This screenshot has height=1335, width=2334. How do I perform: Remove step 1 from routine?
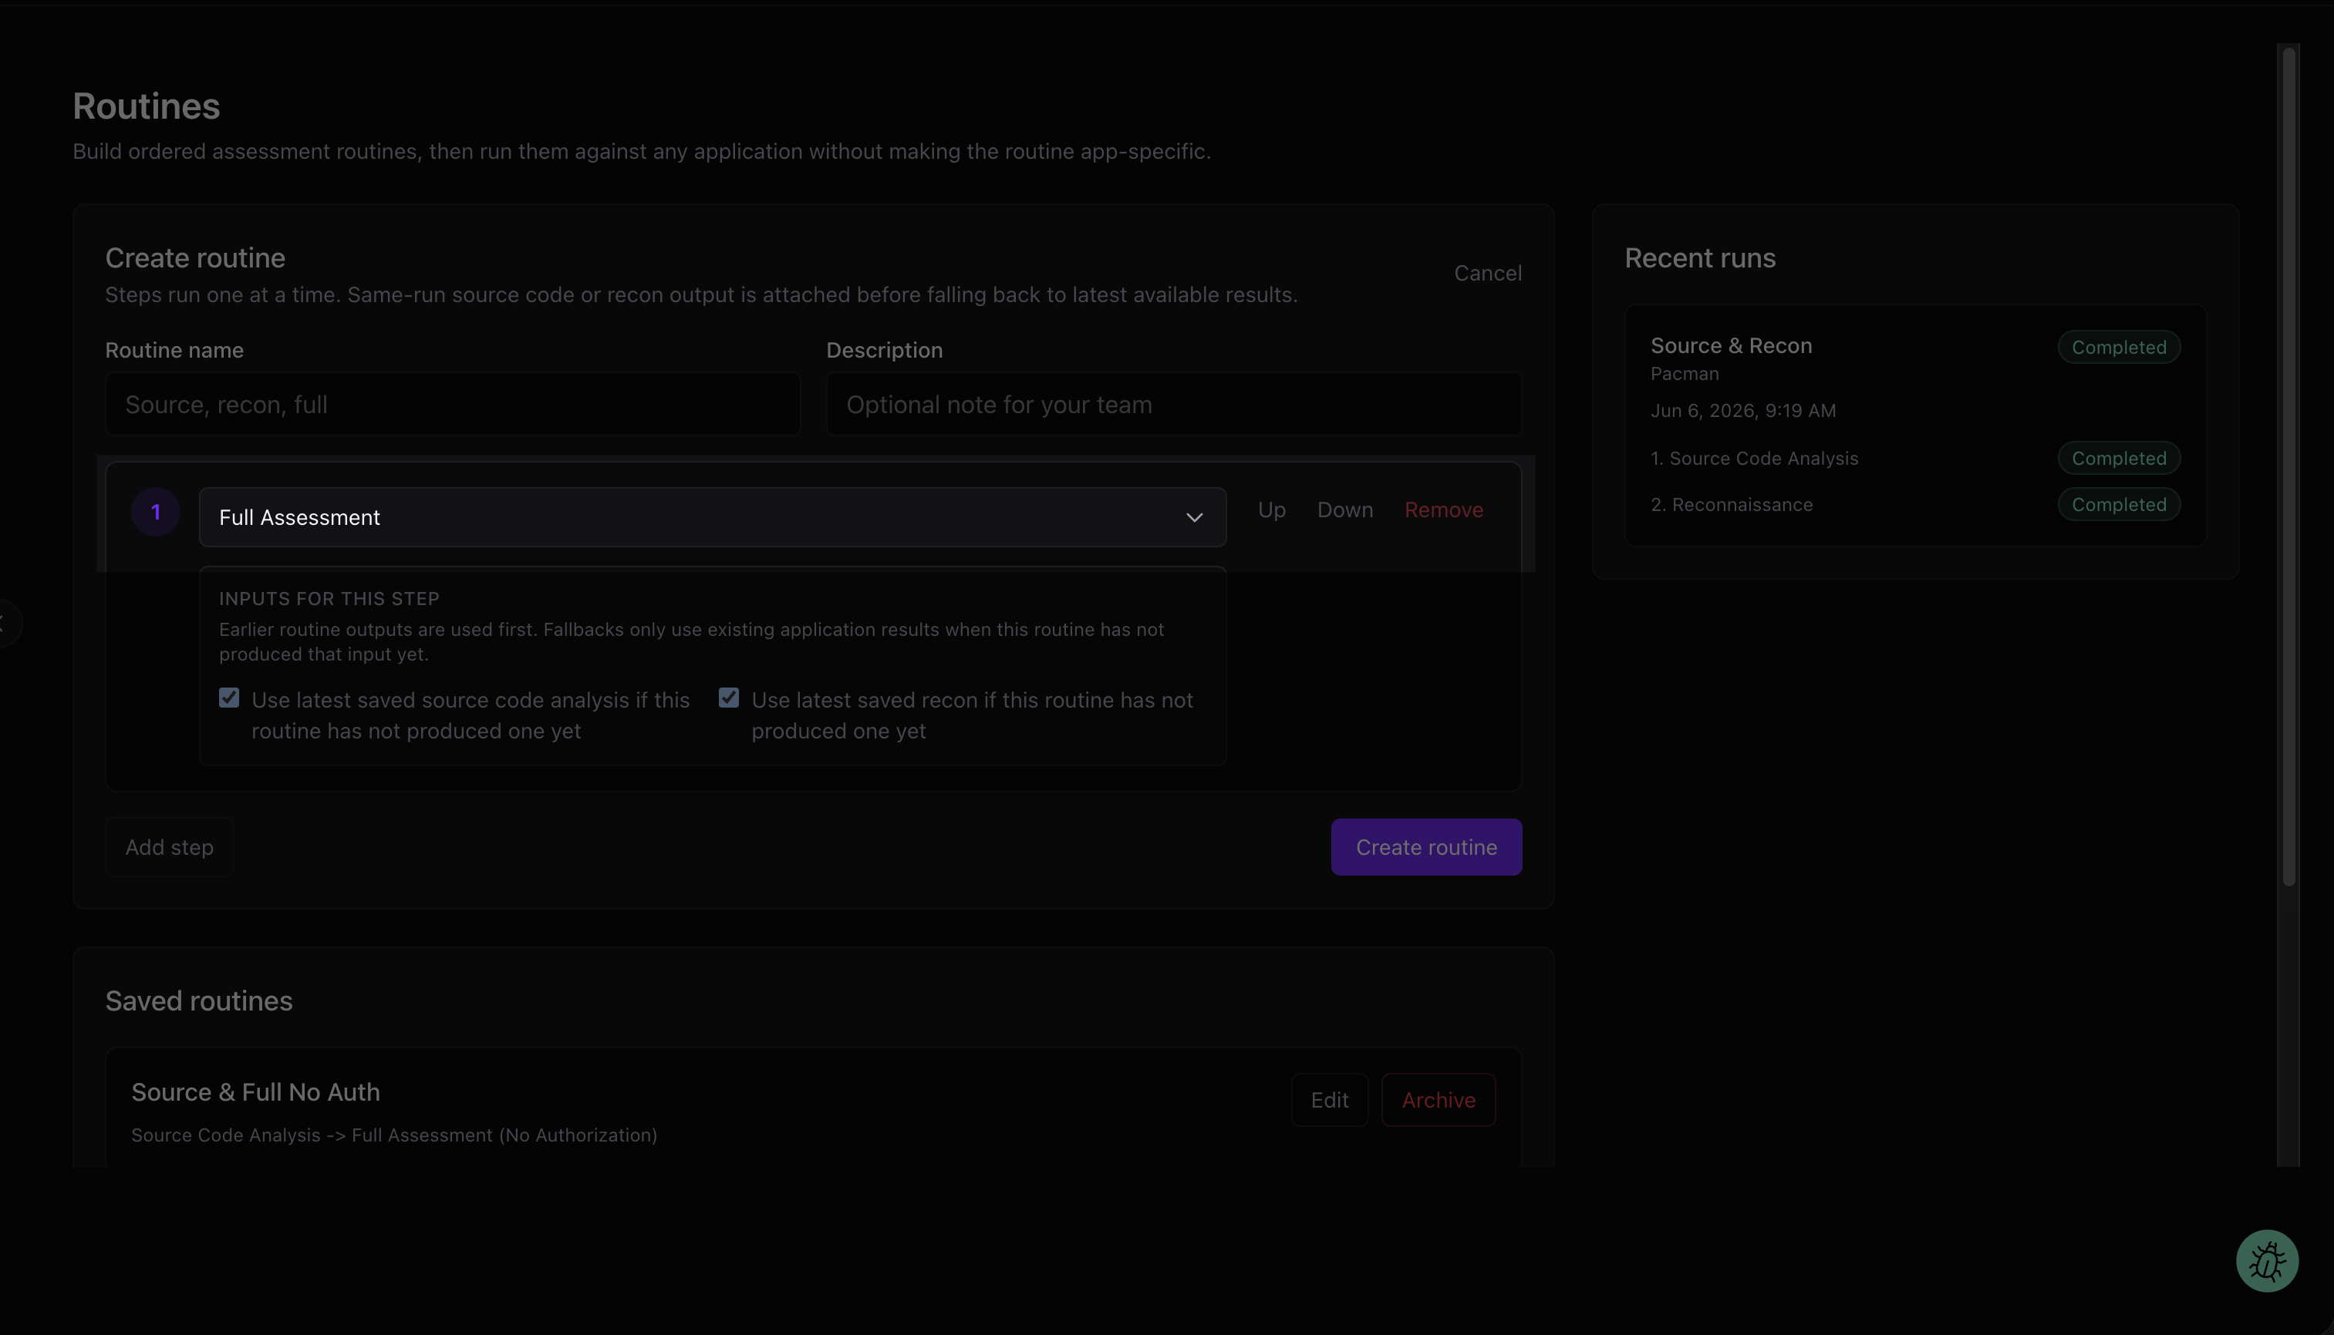(x=1443, y=509)
